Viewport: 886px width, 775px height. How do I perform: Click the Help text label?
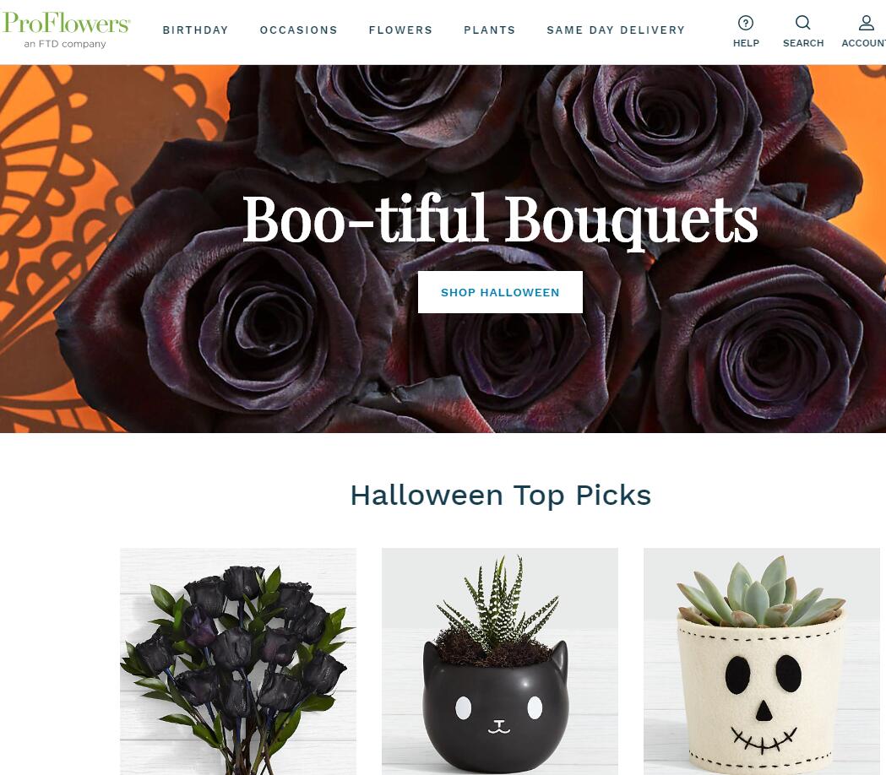746,43
